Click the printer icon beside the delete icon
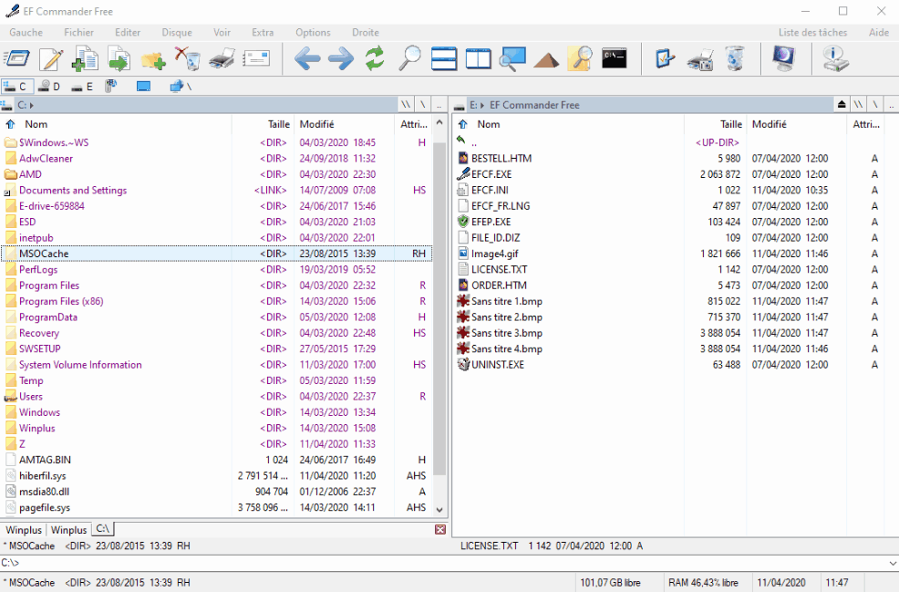 222,58
